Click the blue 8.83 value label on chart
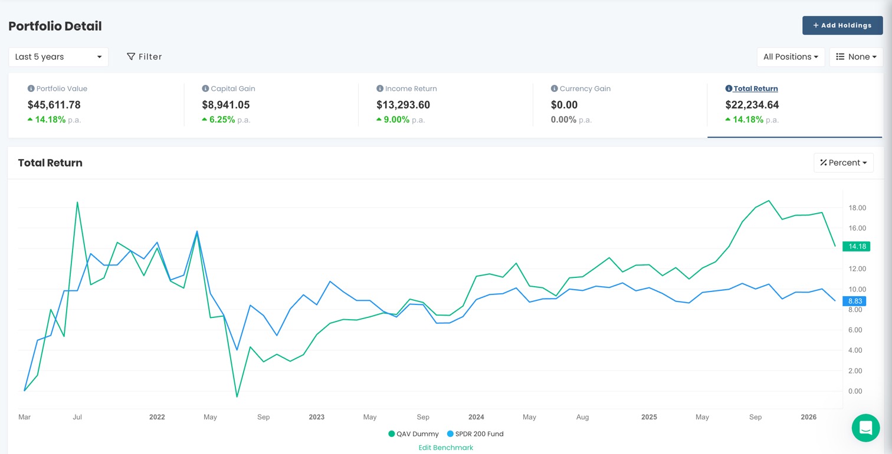Image resolution: width=892 pixels, height=454 pixels. point(855,301)
